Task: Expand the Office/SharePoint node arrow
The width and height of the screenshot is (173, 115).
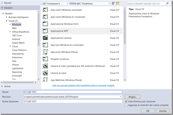Action: pyautogui.click(x=10, y=32)
